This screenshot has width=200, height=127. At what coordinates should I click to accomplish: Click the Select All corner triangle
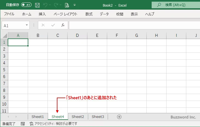click(5, 36)
